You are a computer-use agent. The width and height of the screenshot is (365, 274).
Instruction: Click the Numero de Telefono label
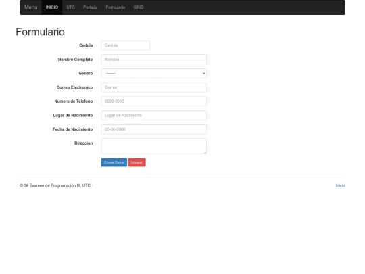click(x=74, y=101)
